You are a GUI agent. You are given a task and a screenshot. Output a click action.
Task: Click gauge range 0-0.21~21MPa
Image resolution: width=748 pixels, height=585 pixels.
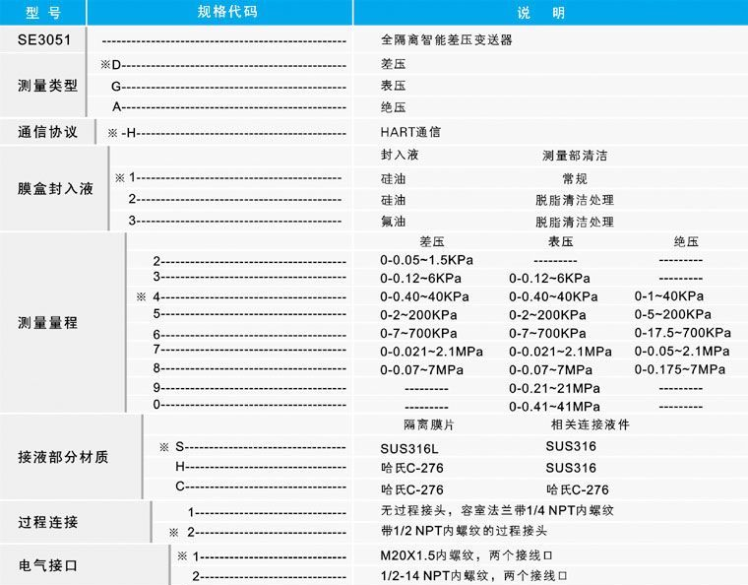click(554, 388)
